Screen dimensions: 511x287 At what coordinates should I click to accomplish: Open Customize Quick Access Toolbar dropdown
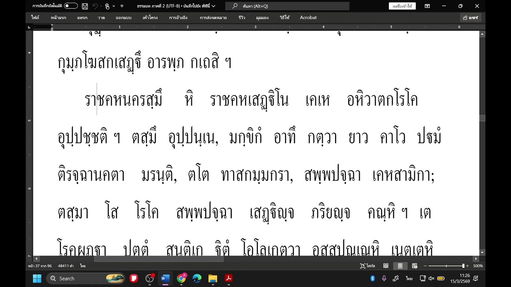point(122,6)
